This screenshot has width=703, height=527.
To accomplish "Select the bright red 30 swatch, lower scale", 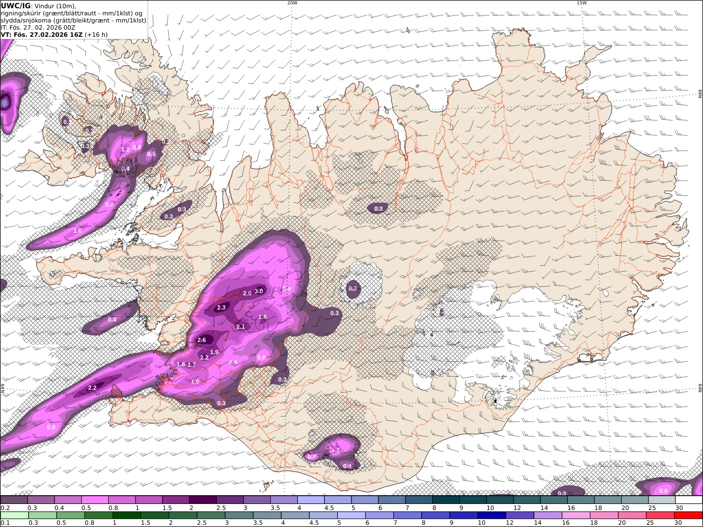I will tap(689, 515).
